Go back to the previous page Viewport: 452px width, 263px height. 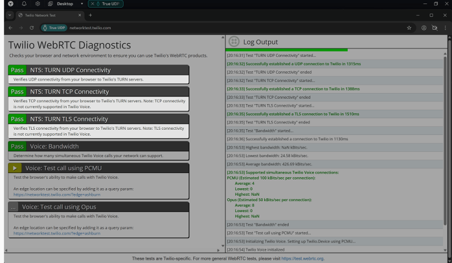[x=10, y=27]
